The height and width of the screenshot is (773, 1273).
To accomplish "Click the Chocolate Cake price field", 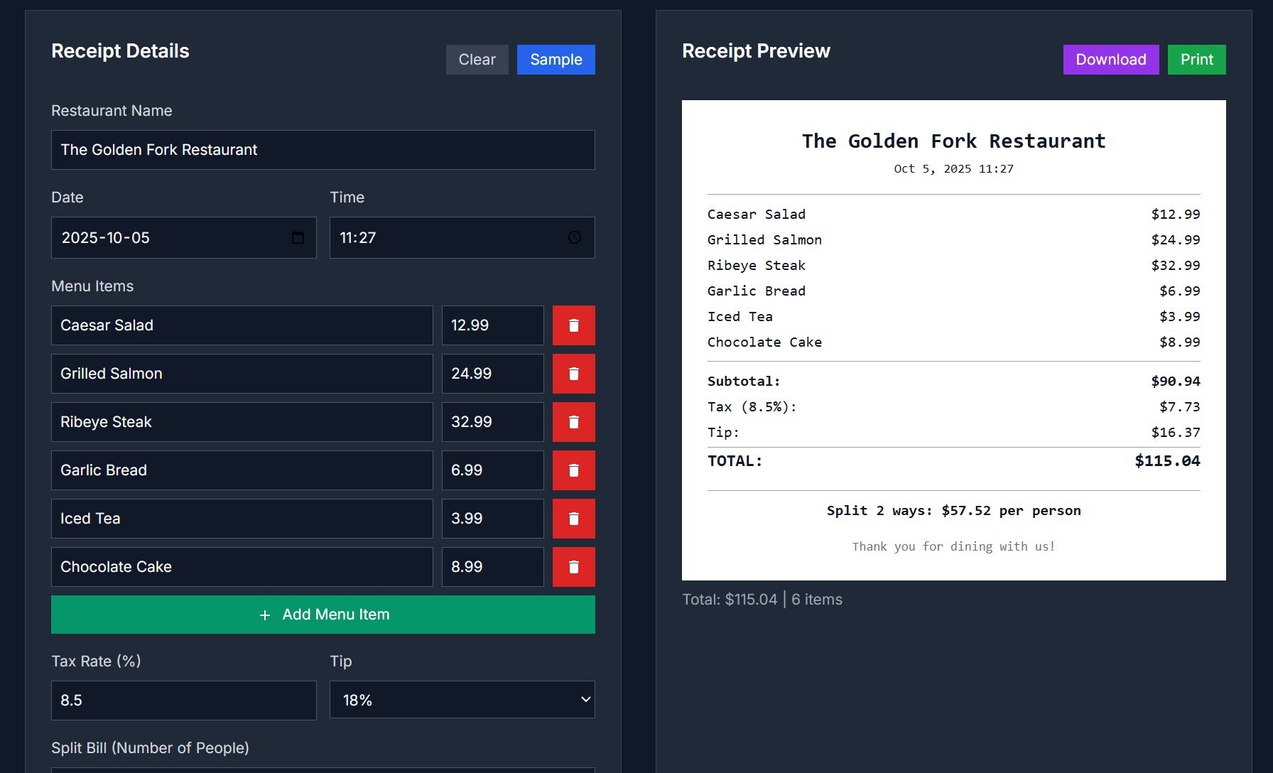I will (x=492, y=567).
